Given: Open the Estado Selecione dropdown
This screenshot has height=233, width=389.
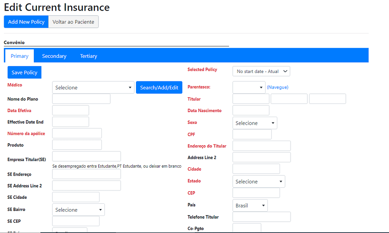Looking at the screenshot, I should (x=258, y=181).
